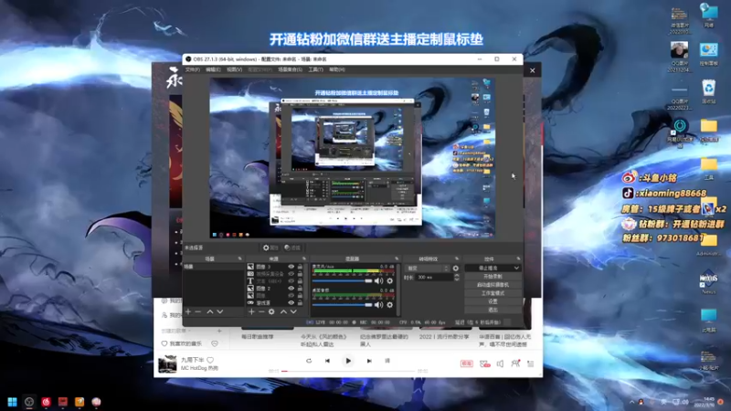The height and width of the screenshot is (411, 731).
Task: Move the selected source down
Action: click(x=293, y=311)
